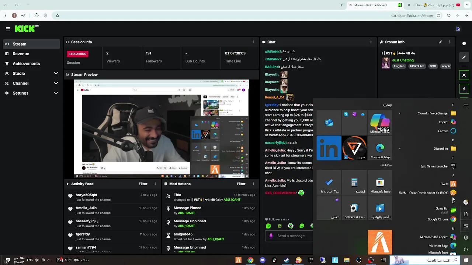The width and height of the screenshot is (472, 265).
Task: Open Microsoft To Do tile
Action: click(329, 183)
